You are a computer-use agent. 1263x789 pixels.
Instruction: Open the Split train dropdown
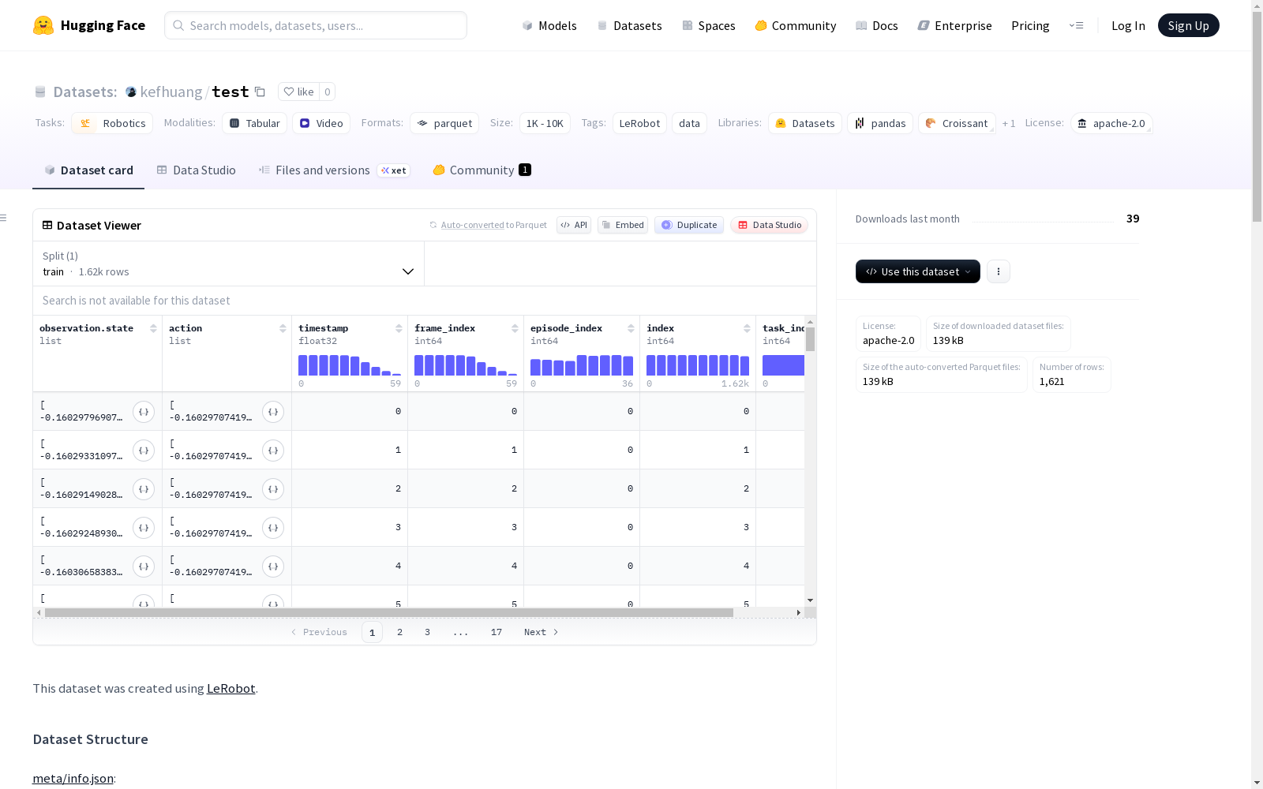229,264
